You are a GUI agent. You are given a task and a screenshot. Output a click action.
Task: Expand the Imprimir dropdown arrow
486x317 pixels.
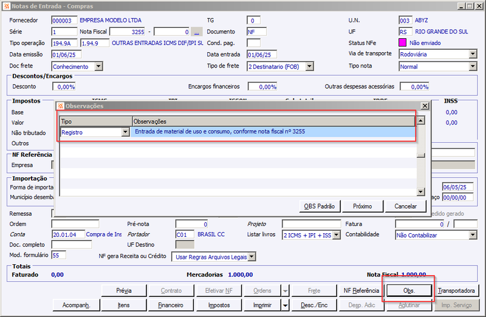(285, 305)
